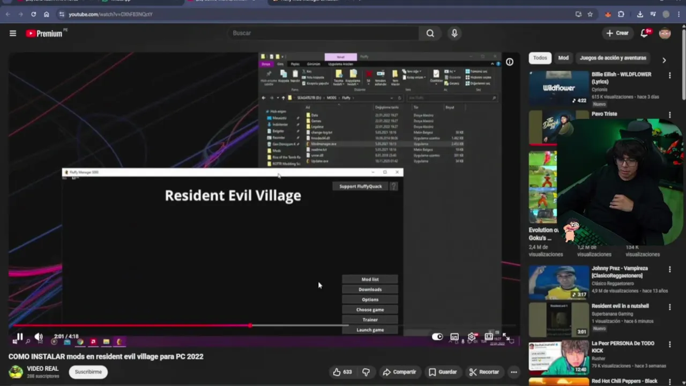Open Resident evil in a nutshell title

click(x=620, y=306)
